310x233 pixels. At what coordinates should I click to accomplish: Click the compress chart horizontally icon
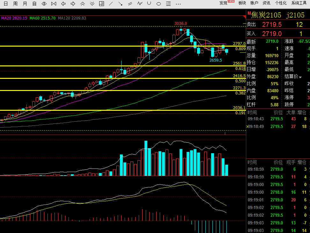click(54, 4)
